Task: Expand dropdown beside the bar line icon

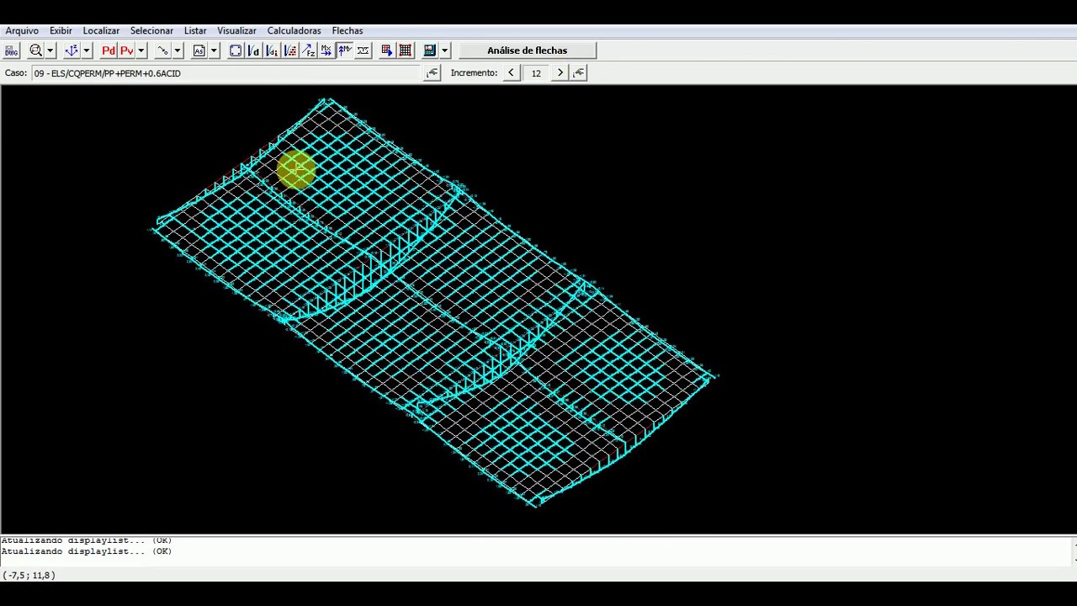Action: pos(178,50)
